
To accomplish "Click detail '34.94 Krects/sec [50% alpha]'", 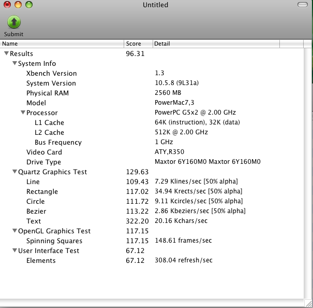I will tap(199, 191).
